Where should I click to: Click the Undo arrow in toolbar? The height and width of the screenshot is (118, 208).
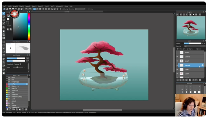(x=26, y=9)
